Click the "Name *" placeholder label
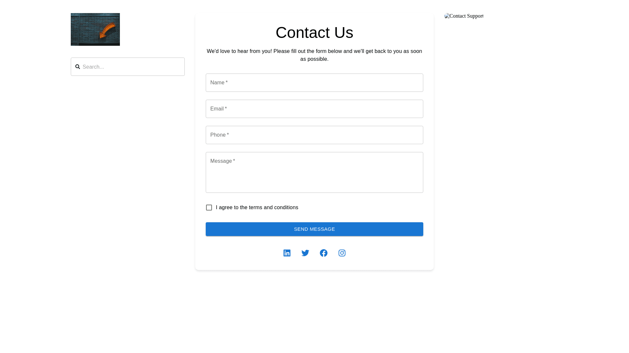Viewport: 629px width, 353px height. pyautogui.click(x=219, y=83)
